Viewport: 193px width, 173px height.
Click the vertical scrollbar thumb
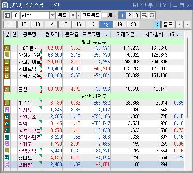188,78
